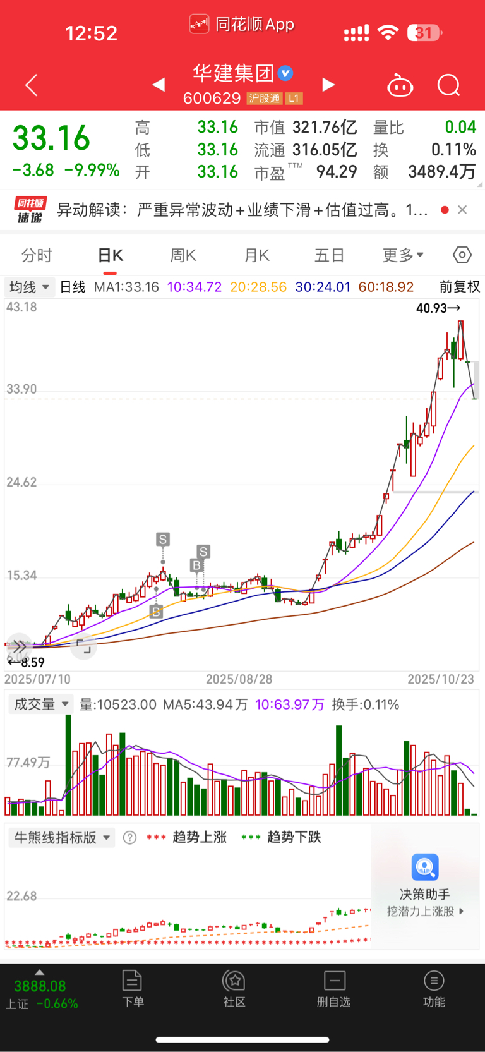Screen dimensions: 485x1052
Task: Toggle 前复权 price adjustment
Action: click(460, 287)
